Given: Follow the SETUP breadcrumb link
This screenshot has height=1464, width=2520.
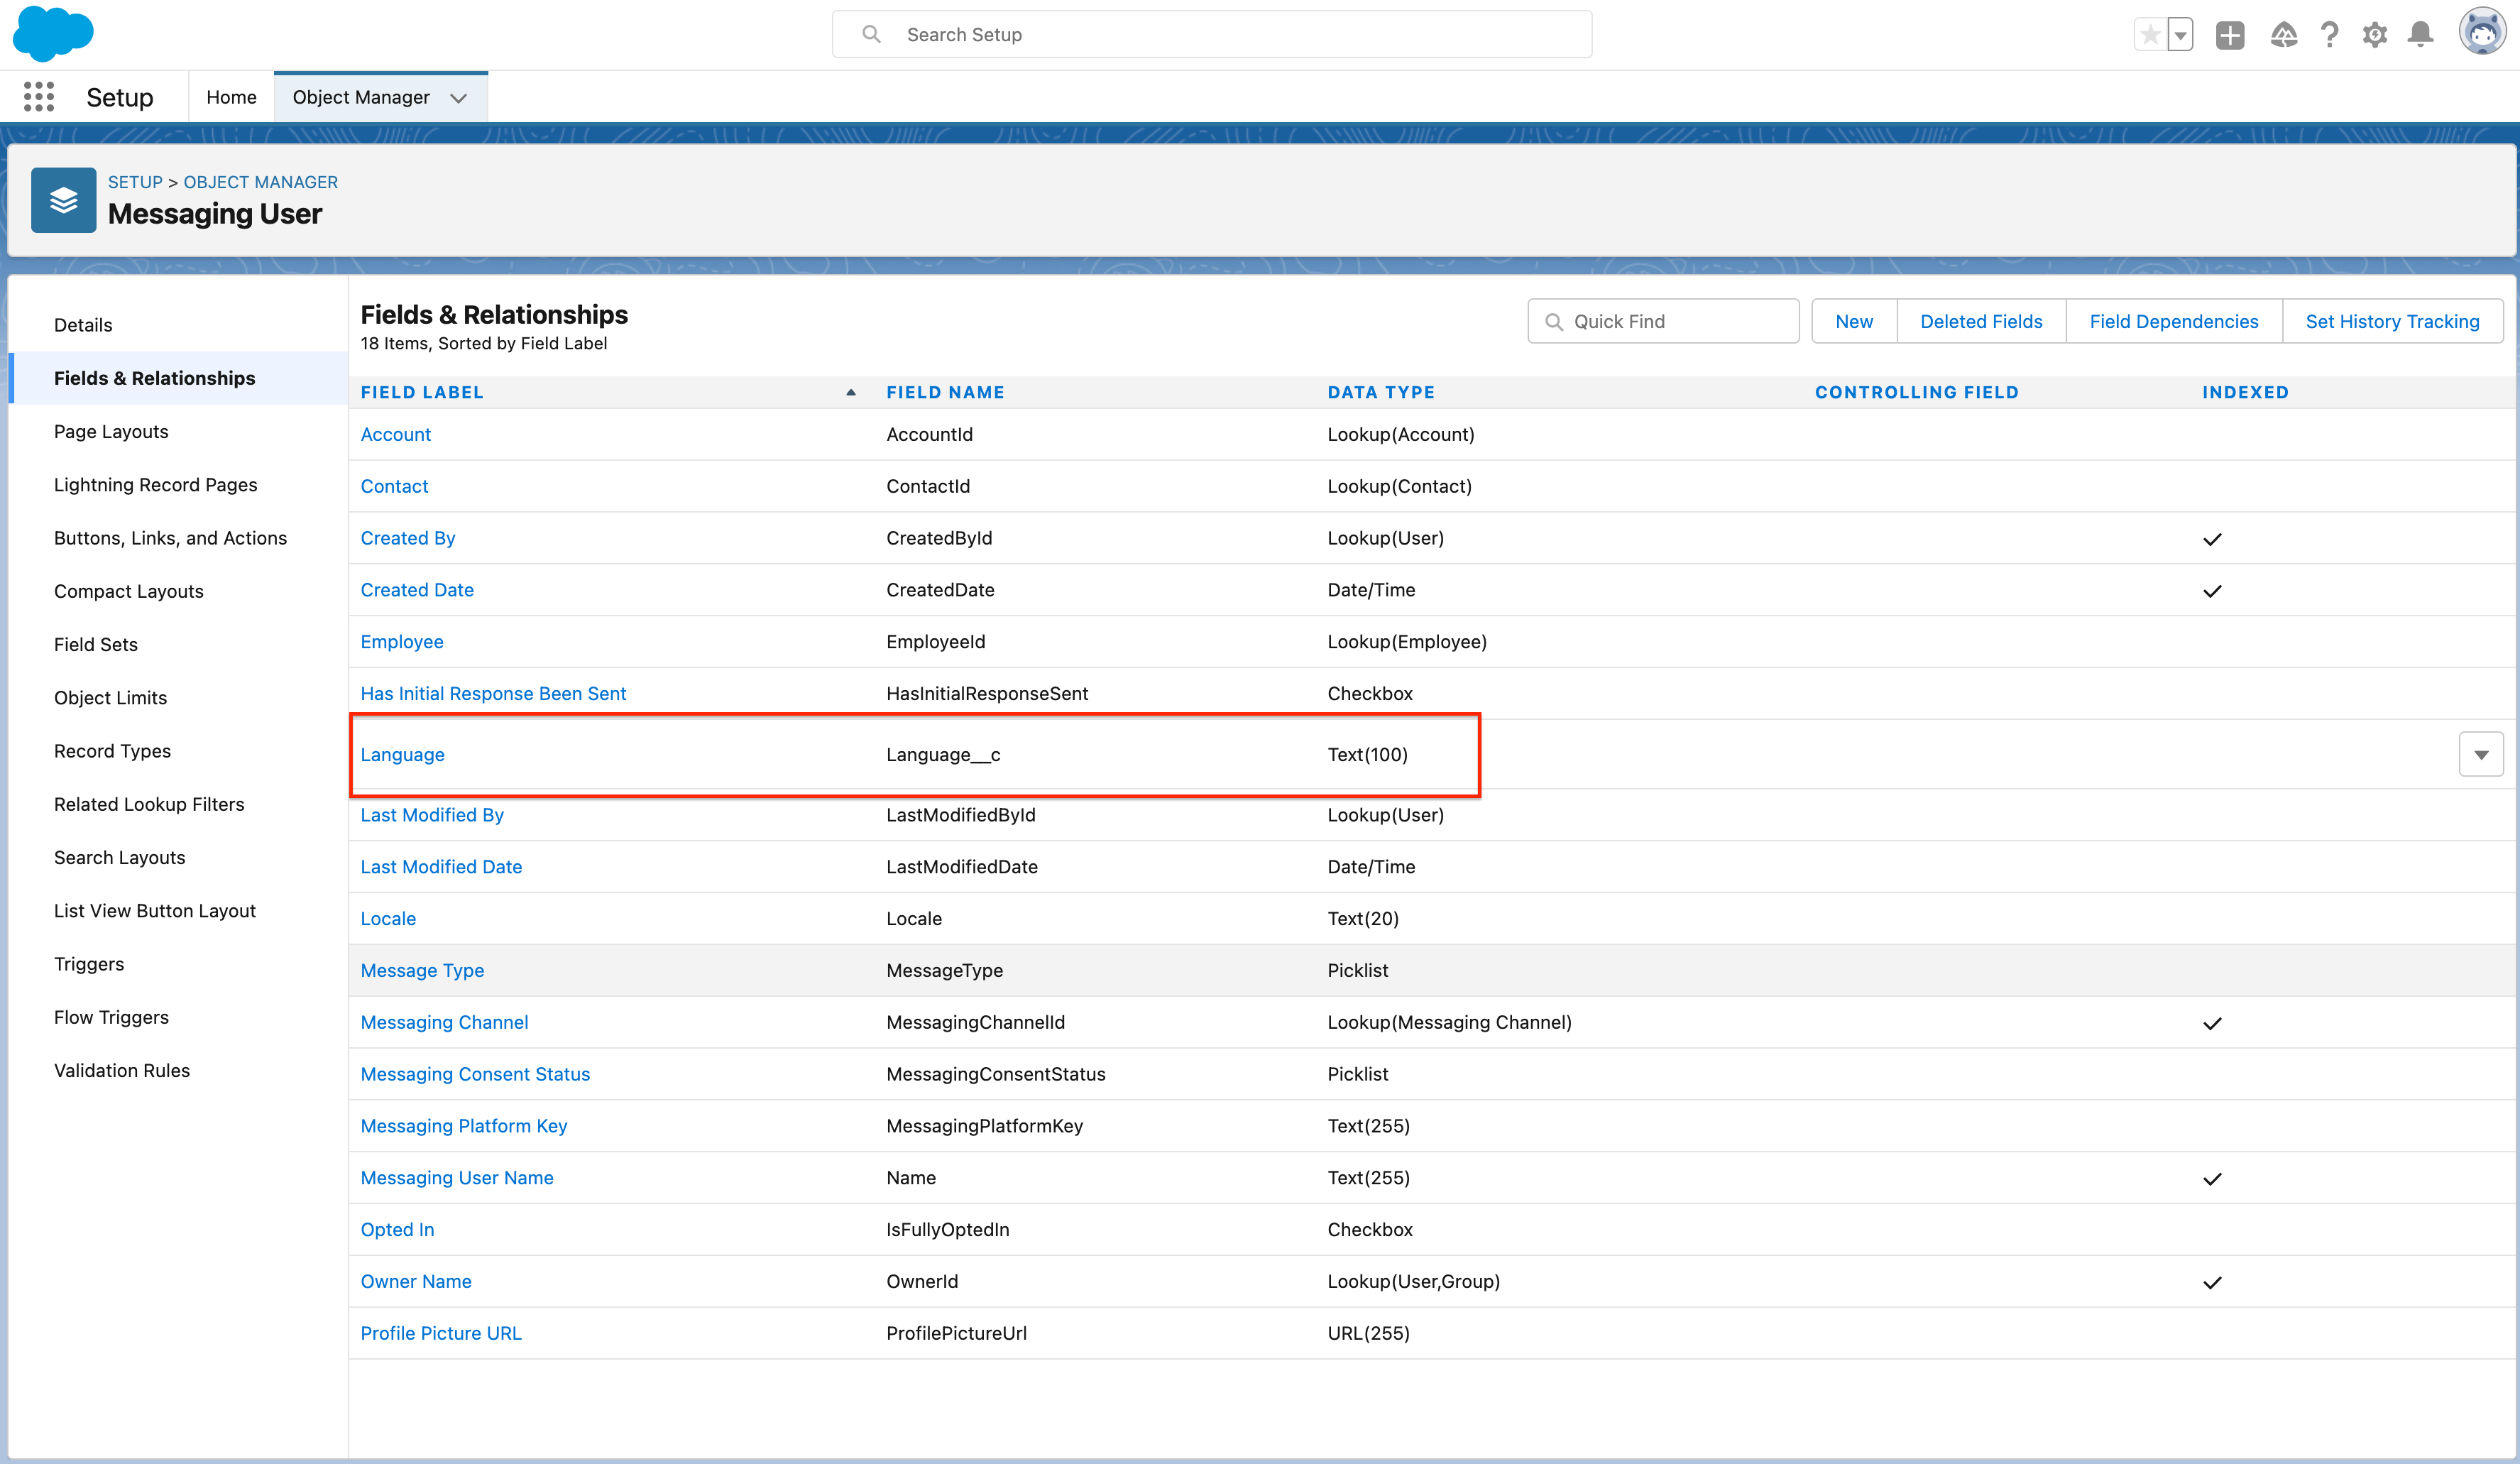Looking at the screenshot, I should point(135,182).
